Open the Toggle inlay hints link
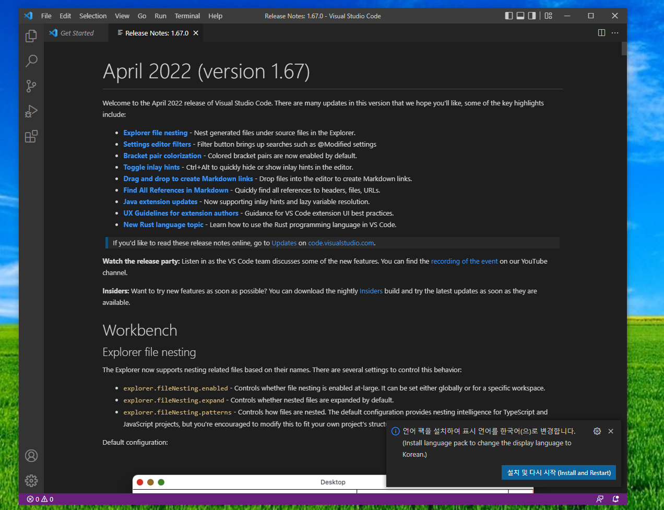664x510 pixels. coord(151,167)
